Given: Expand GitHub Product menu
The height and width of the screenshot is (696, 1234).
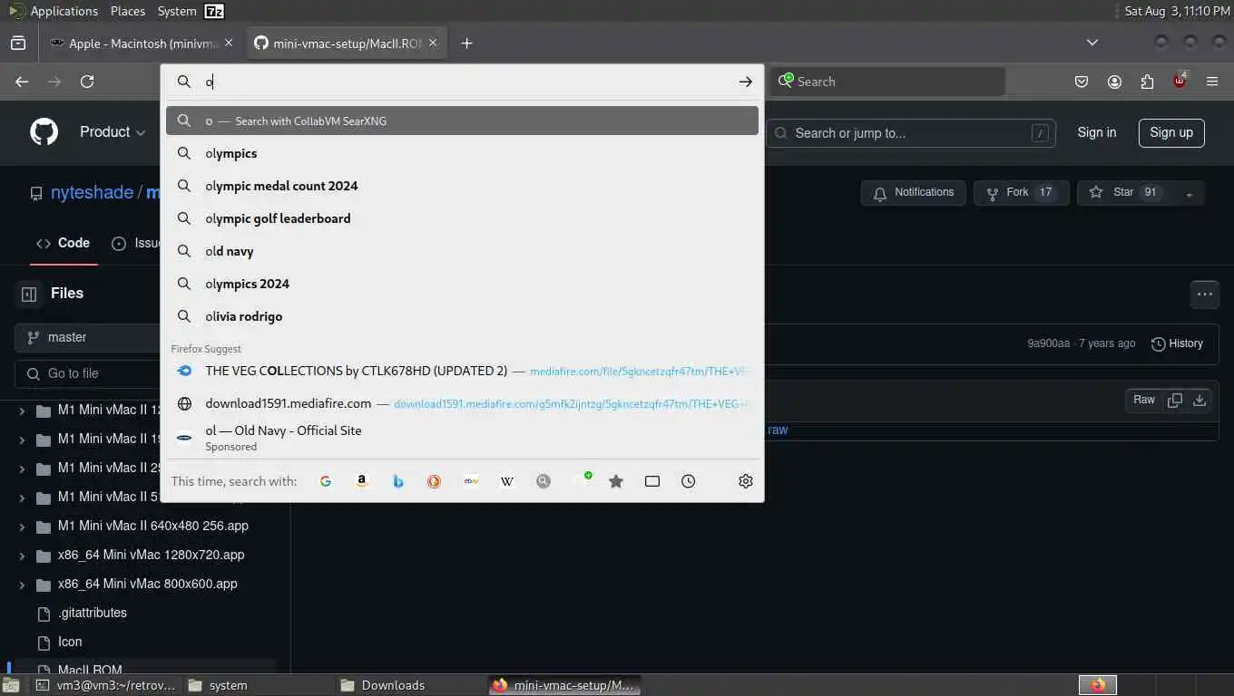Looking at the screenshot, I should coord(113,132).
